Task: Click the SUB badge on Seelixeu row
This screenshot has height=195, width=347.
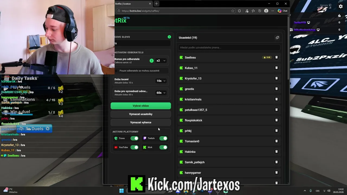Action: click(x=267, y=57)
